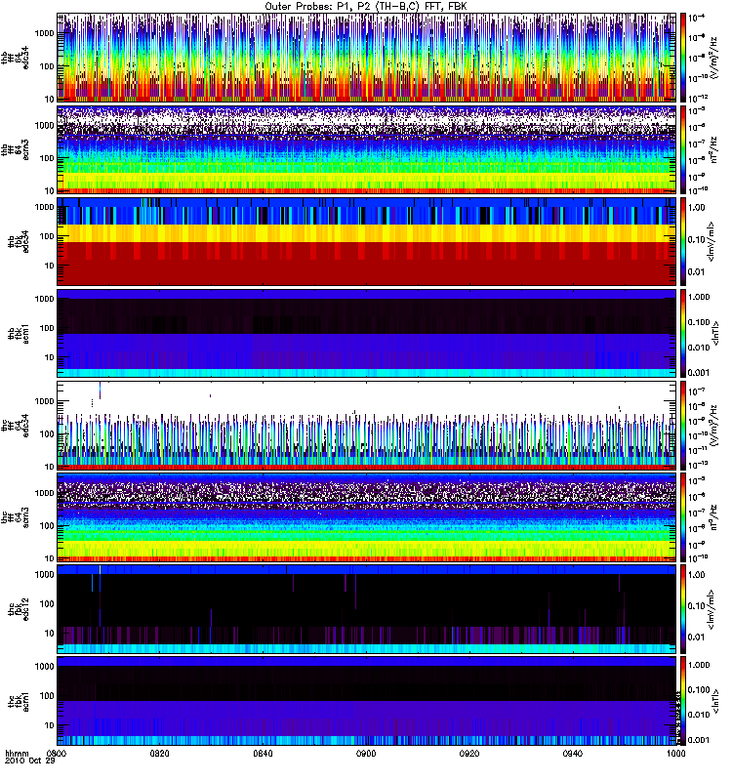Click the <|mV/m|> unit label of thb fbk edc34
Screen dimensions: 732x781
(x=712, y=241)
